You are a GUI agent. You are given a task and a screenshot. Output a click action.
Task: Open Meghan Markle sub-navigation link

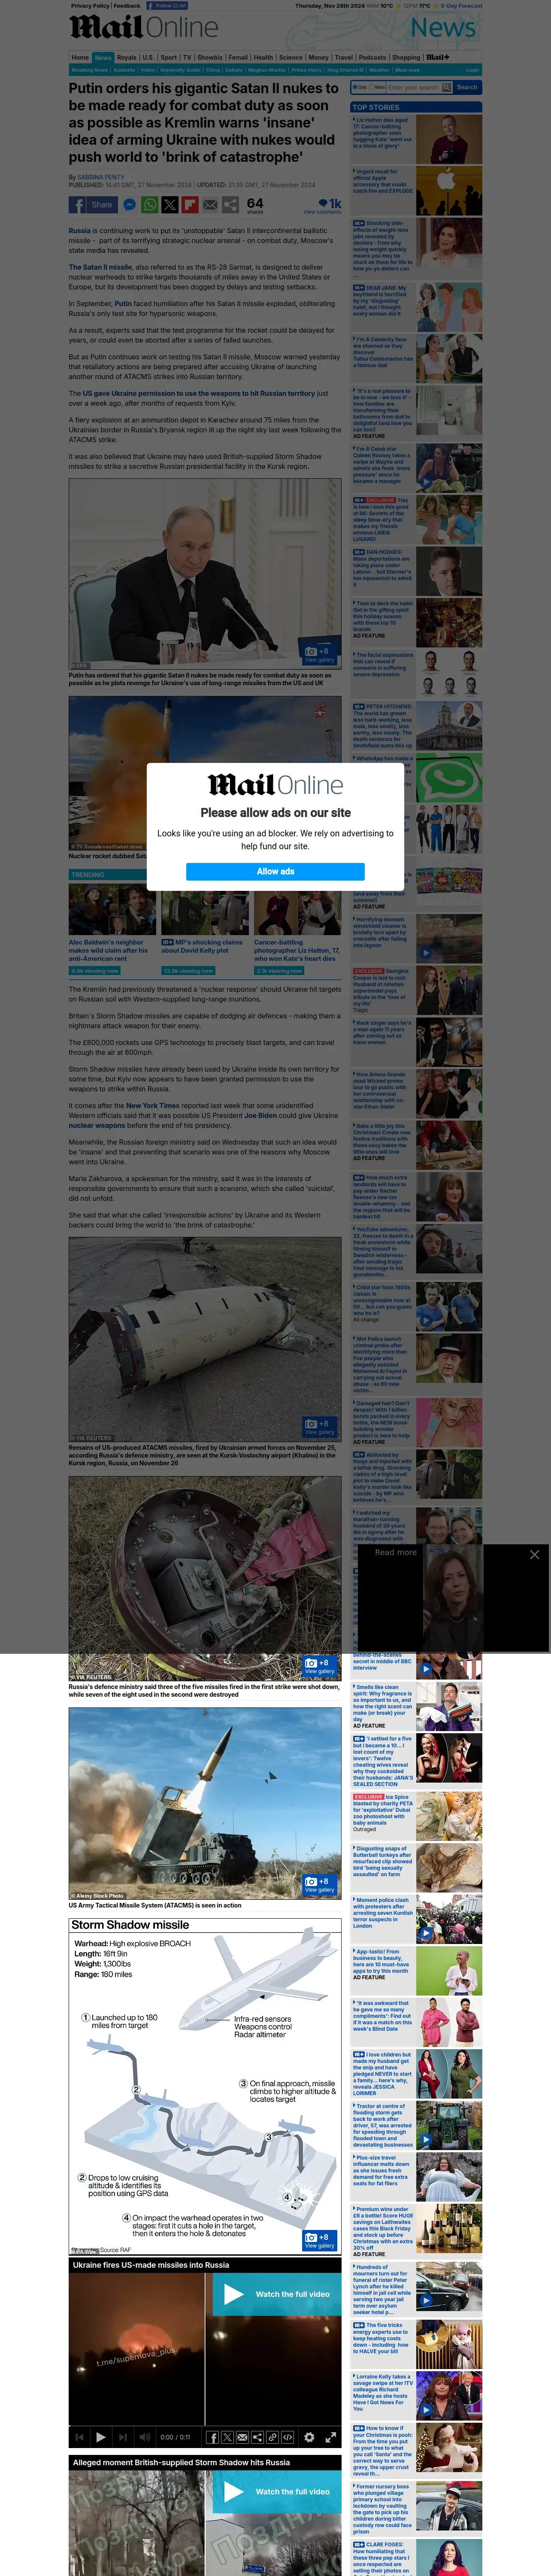(267, 70)
